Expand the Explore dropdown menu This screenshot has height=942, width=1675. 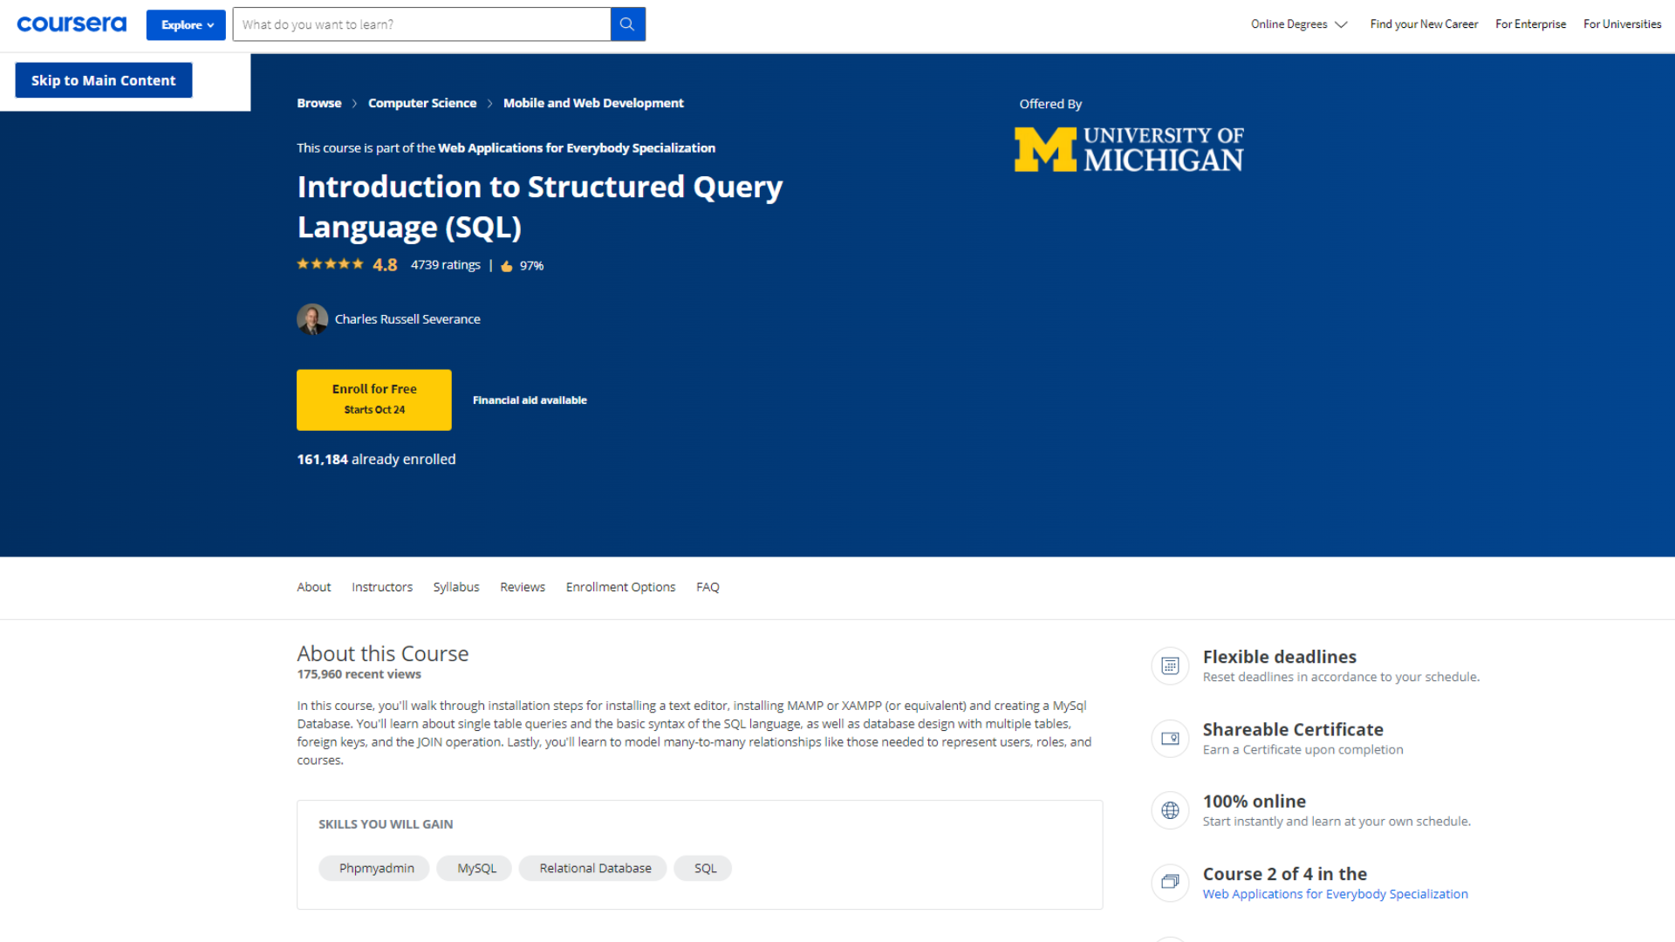pyautogui.click(x=184, y=23)
